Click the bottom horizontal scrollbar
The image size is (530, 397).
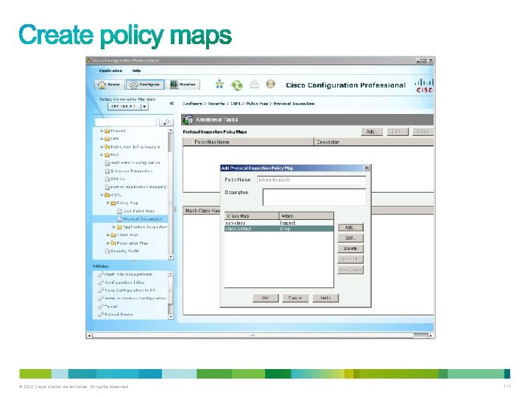coord(261,335)
